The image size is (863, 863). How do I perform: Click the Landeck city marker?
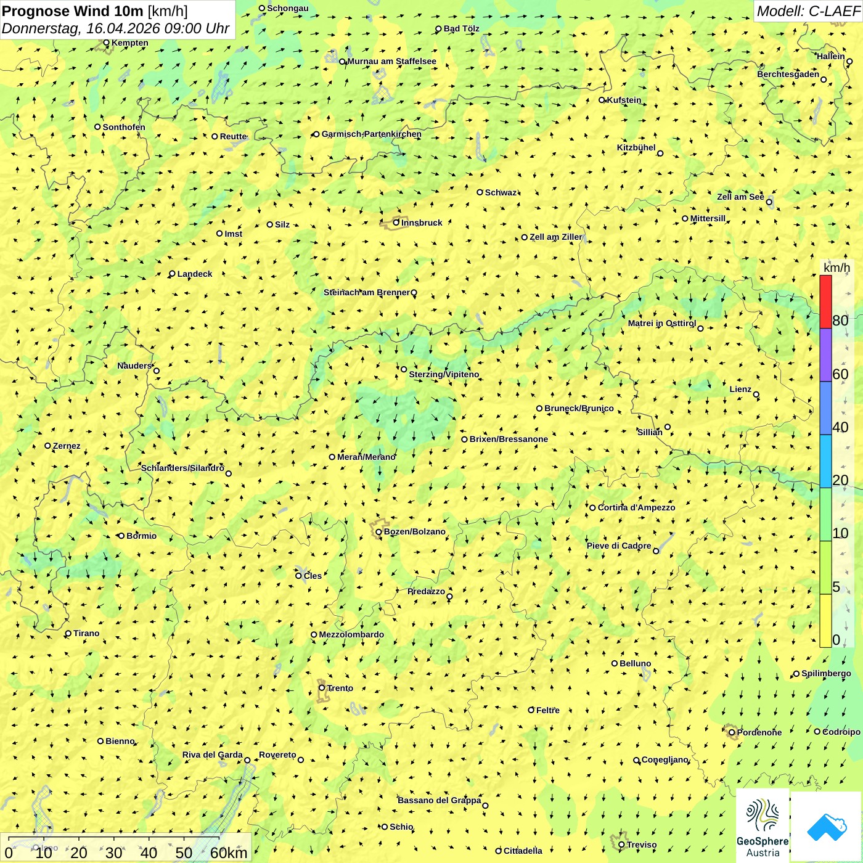tap(173, 274)
